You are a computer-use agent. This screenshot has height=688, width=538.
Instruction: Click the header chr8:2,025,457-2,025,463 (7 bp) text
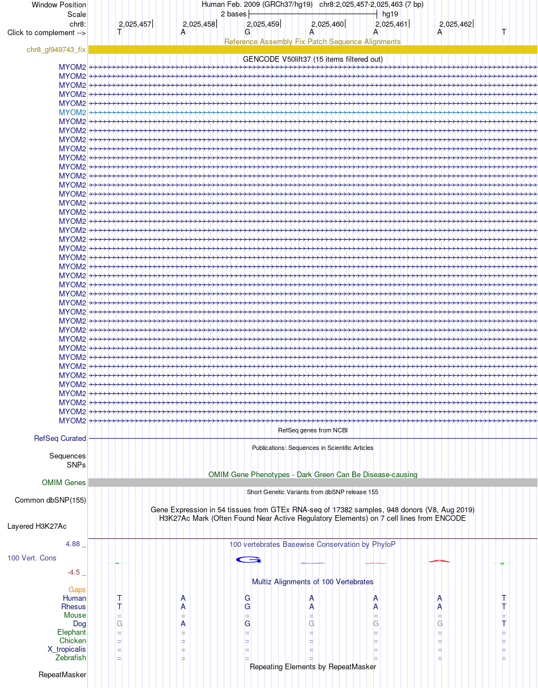point(372,5)
